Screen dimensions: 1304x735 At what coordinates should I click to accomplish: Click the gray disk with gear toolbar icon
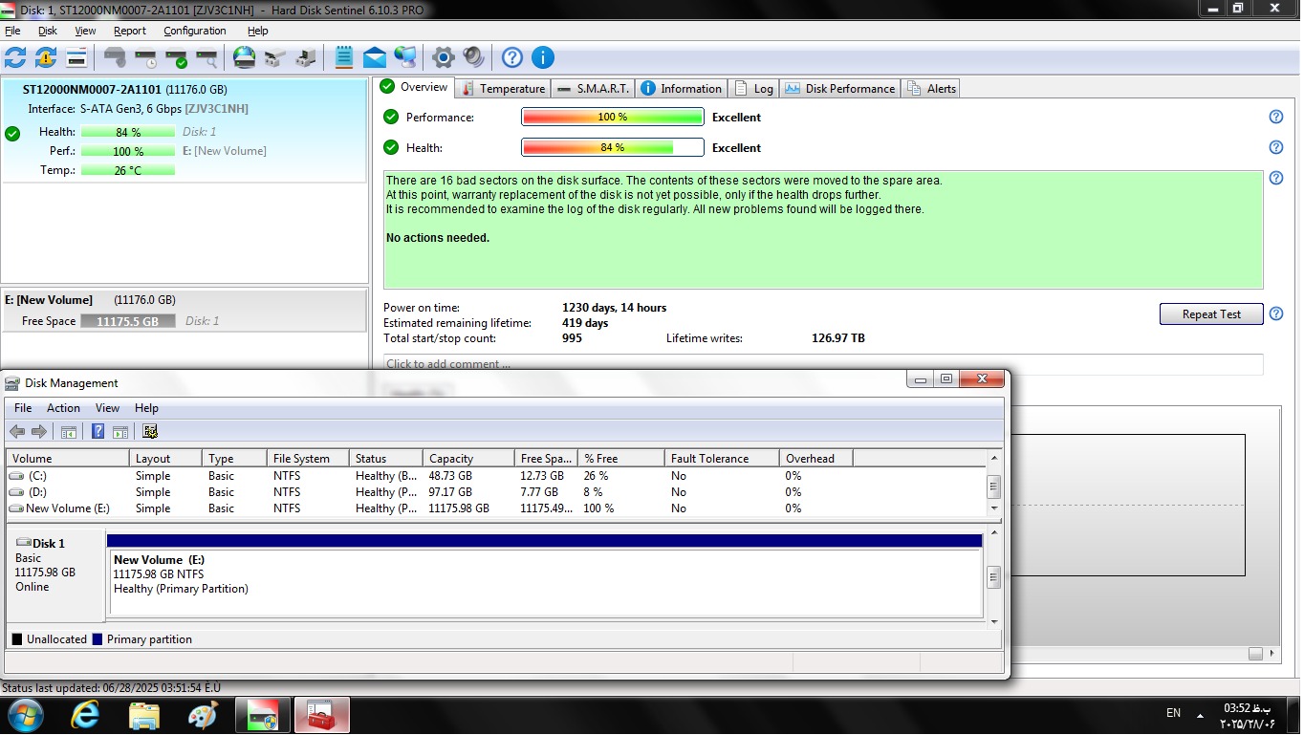[x=115, y=57]
